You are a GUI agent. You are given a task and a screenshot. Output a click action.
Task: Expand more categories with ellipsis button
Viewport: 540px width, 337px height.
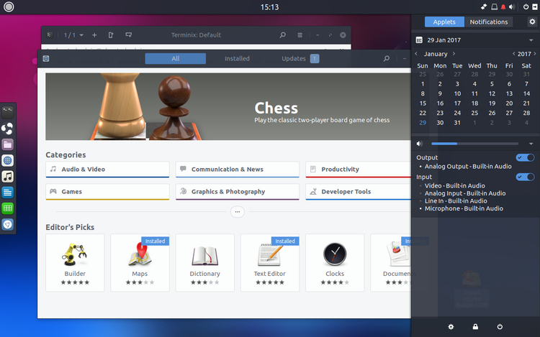click(x=238, y=211)
